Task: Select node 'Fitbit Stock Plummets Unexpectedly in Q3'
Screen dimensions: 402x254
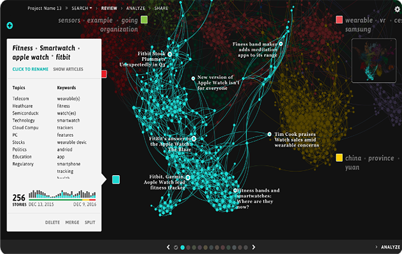Action: (x=170, y=54)
